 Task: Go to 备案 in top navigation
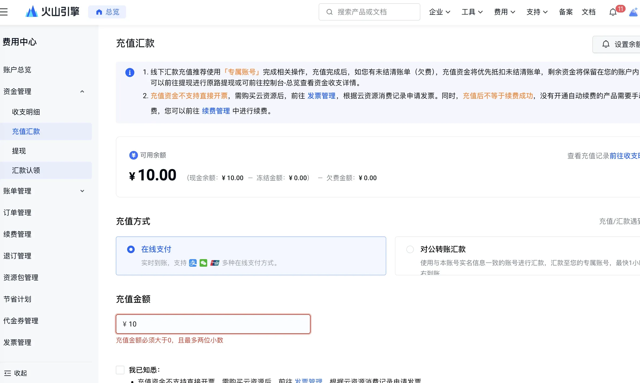(x=566, y=12)
